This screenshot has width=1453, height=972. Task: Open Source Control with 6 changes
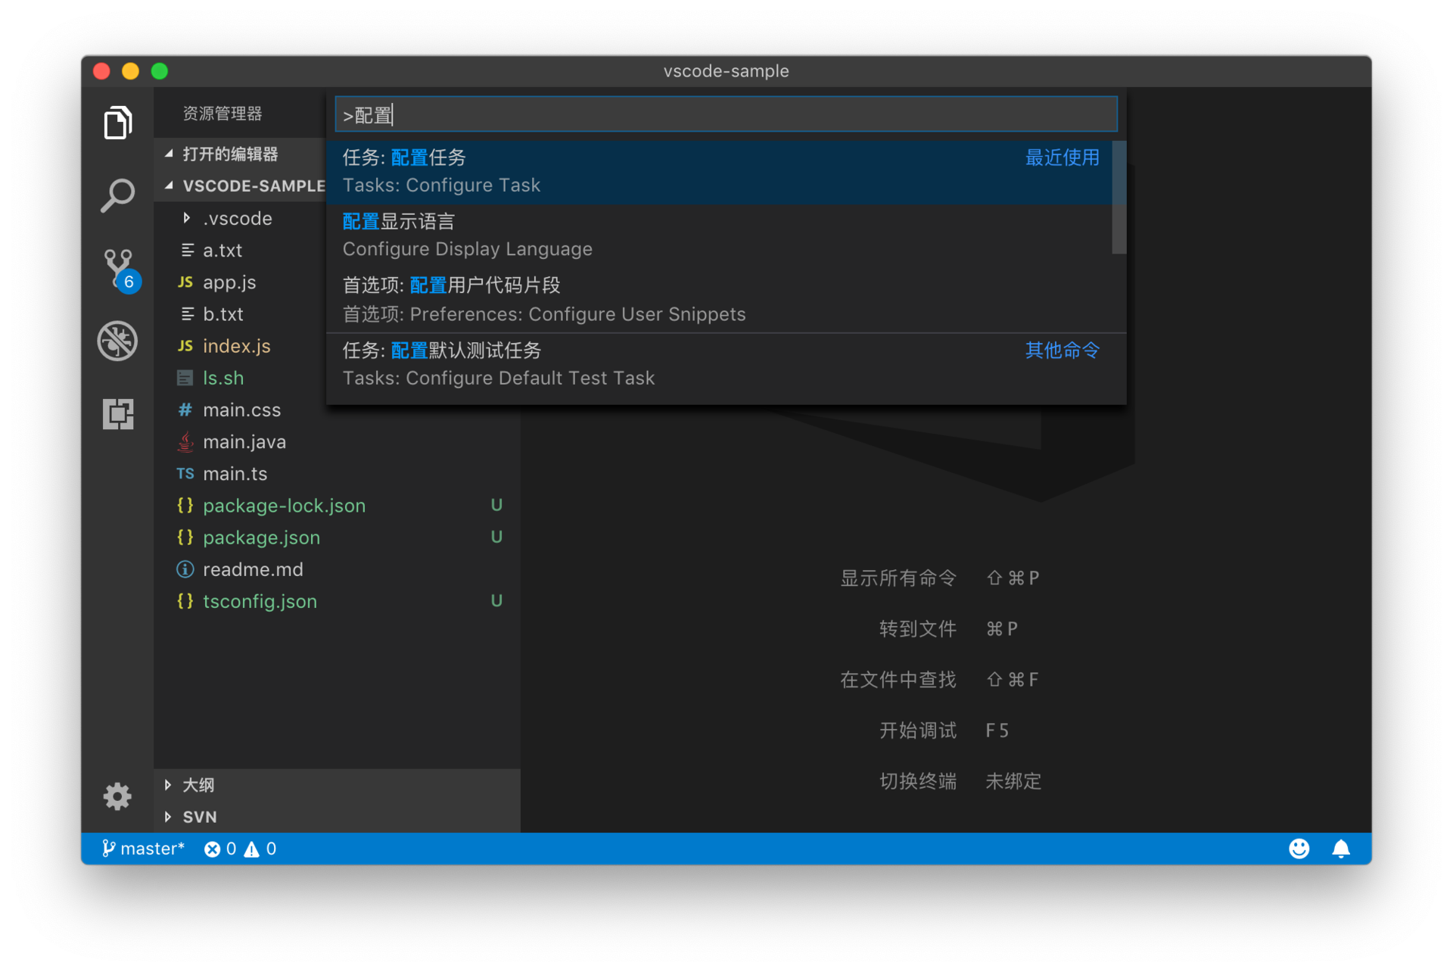[119, 268]
